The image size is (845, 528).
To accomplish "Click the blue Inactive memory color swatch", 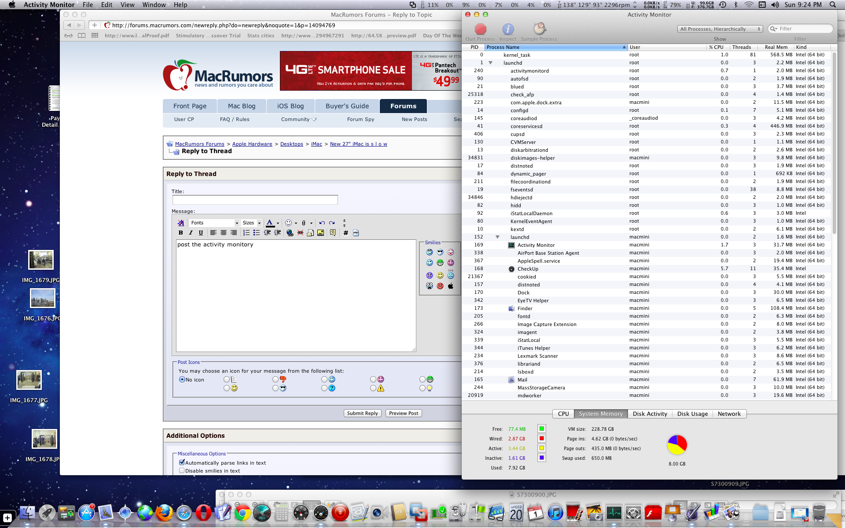I will (542, 458).
